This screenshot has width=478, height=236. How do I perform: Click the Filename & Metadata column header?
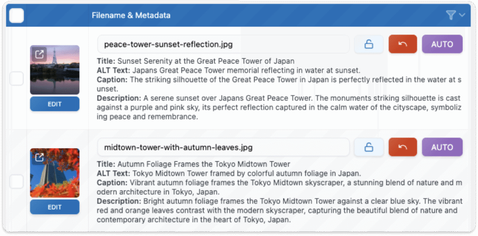tap(131, 15)
